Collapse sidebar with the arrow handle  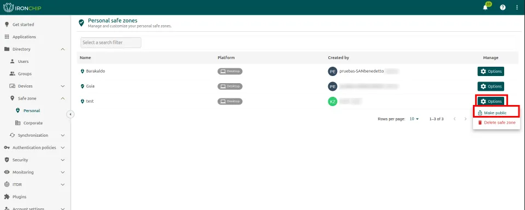pyautogui.click(x=70, y=114)
